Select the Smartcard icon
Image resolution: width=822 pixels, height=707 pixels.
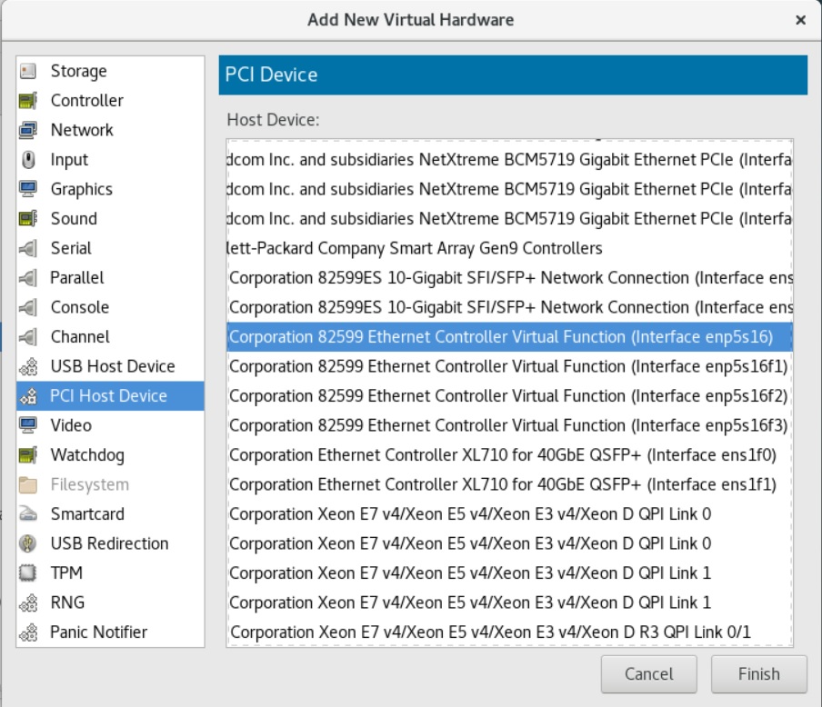pos(28,514)
